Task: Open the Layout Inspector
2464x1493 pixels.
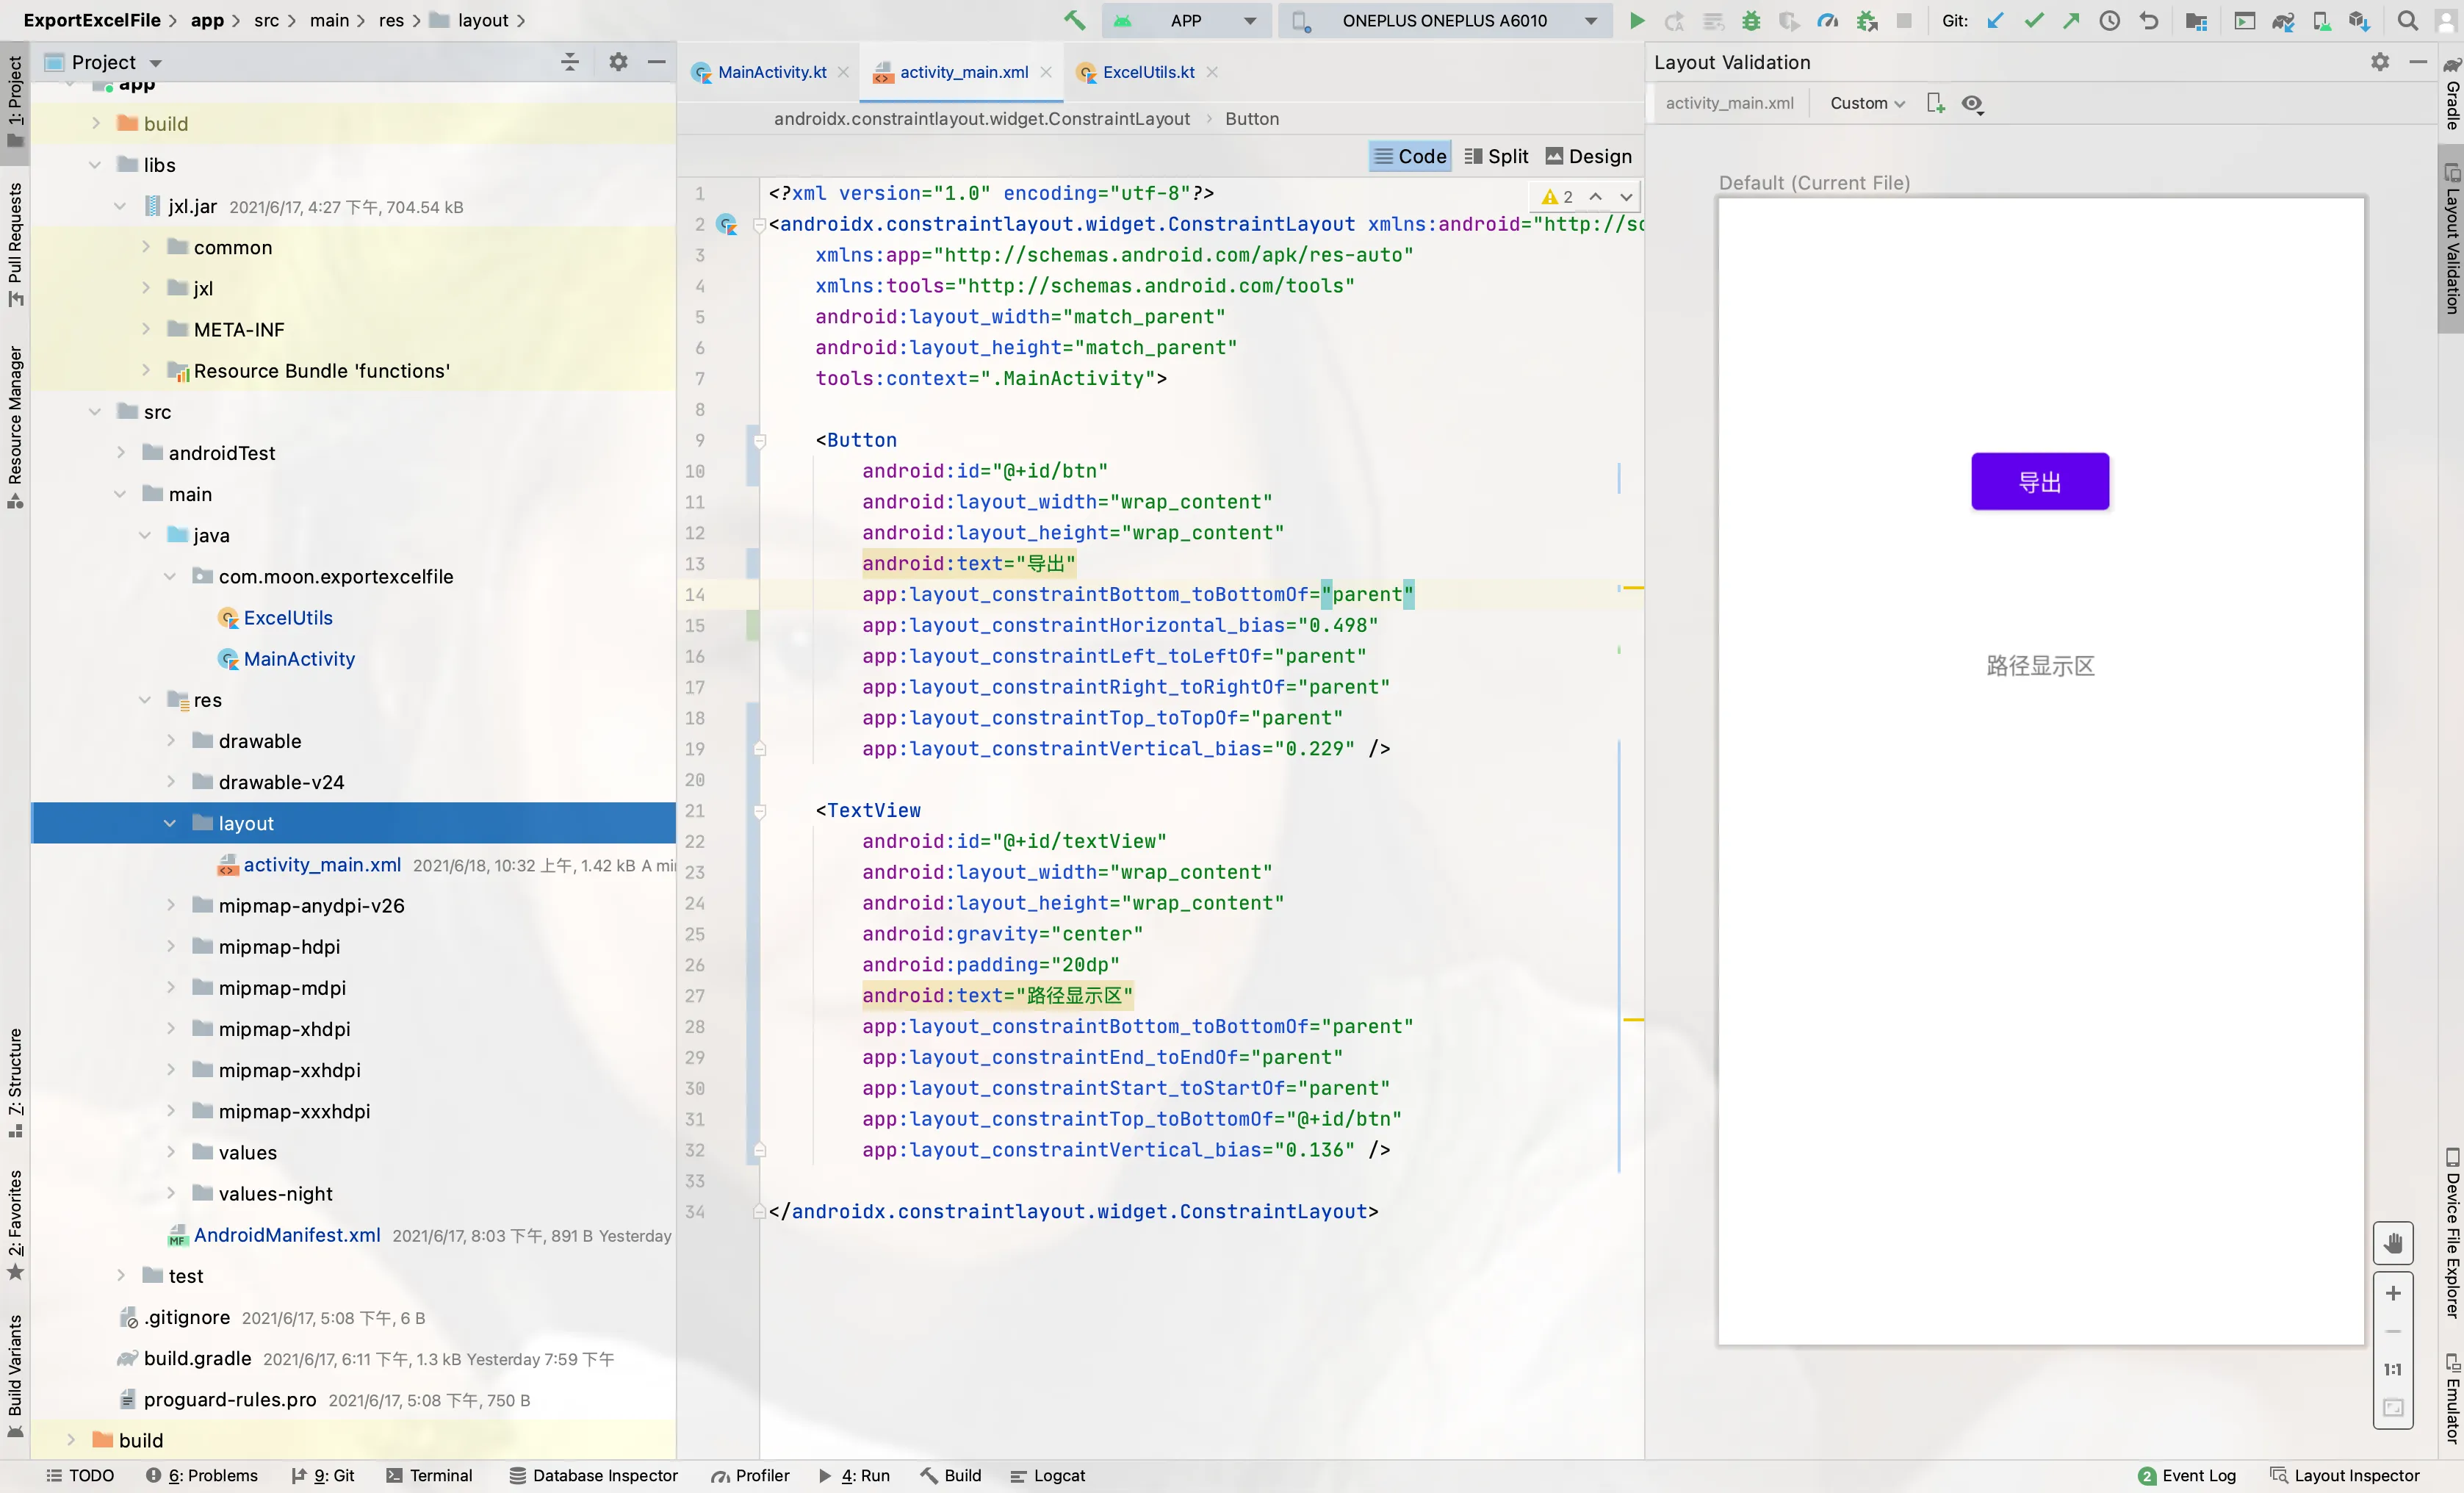Action: point(2345,1475)
